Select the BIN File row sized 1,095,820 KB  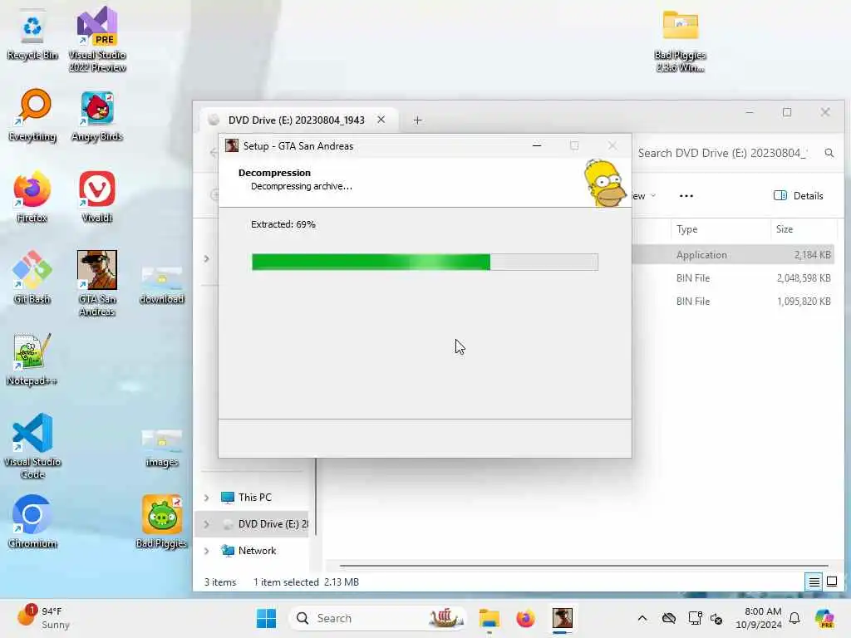pyautogui.click(x=734, y=302)
